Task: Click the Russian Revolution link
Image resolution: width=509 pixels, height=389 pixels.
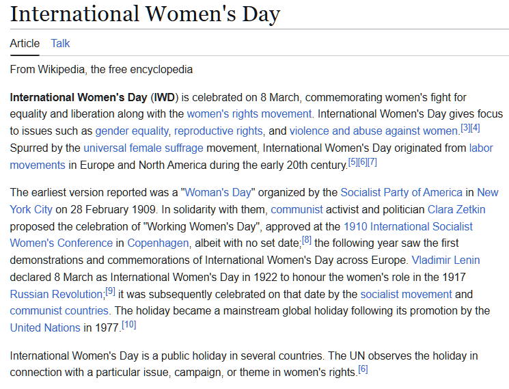Action: click(x=56, y=294)
